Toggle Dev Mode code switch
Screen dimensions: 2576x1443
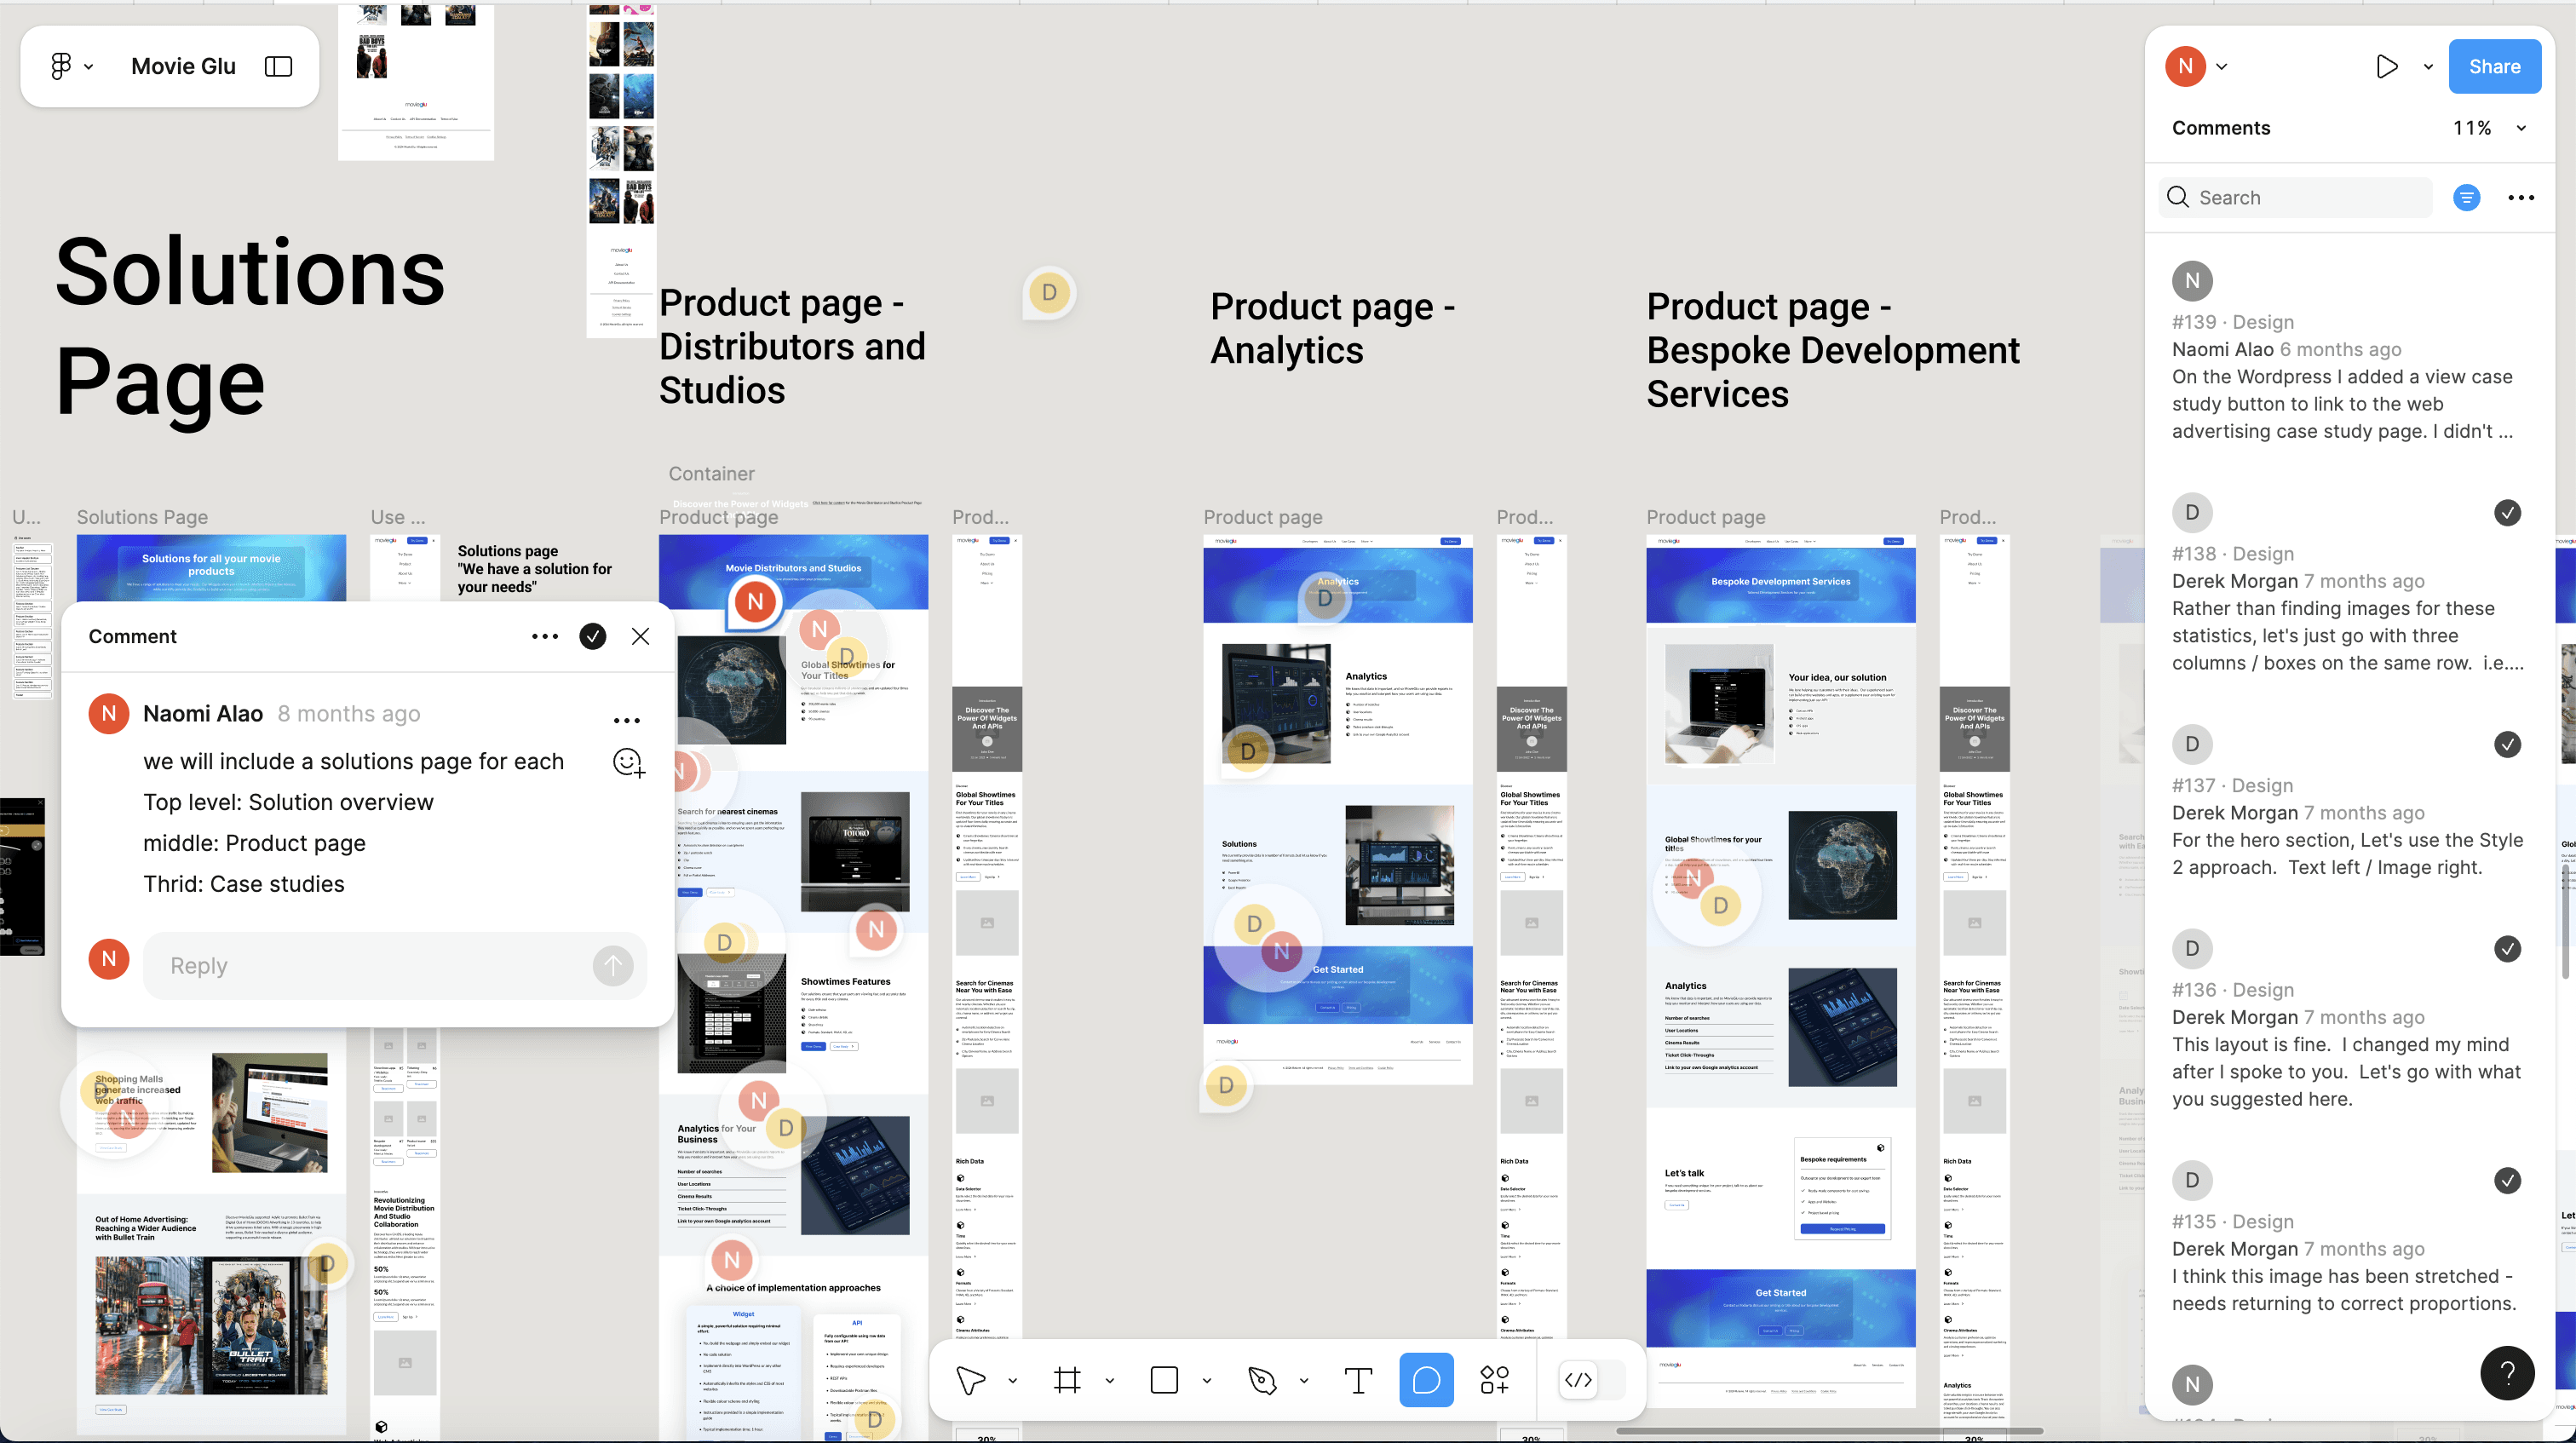point(1578,1380)
